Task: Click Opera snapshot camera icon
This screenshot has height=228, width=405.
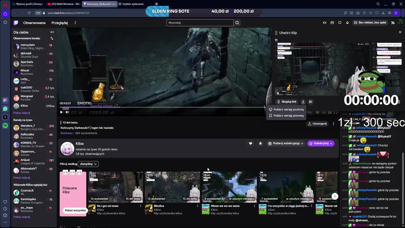Action: pyautogui.click(x=358, y=13)
